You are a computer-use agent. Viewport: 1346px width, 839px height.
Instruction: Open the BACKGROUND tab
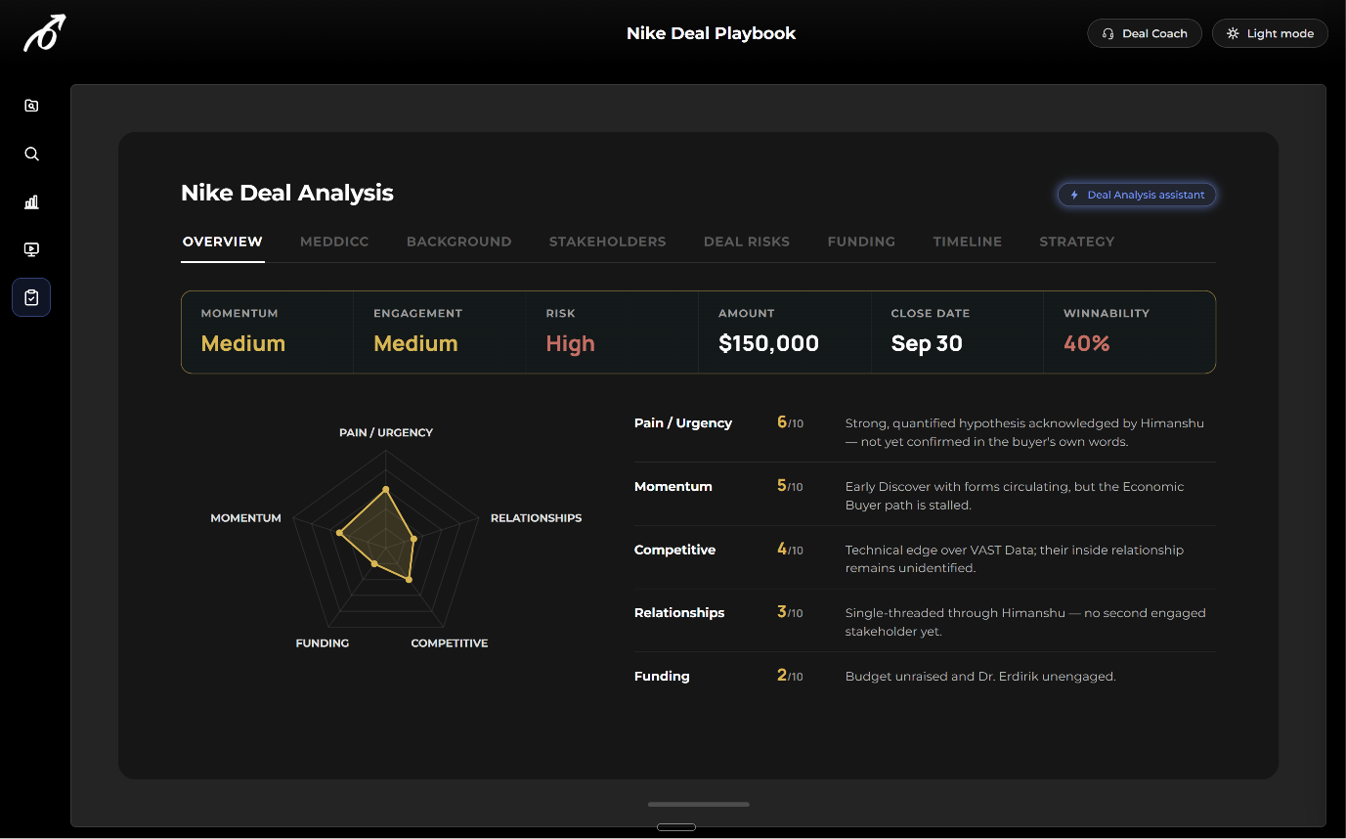click(x=458, y=242)
